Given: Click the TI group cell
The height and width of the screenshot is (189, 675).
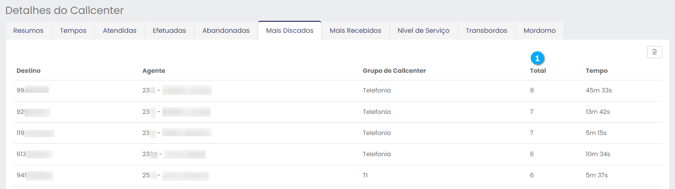Looking at the screenshot, I should (365, 175).
